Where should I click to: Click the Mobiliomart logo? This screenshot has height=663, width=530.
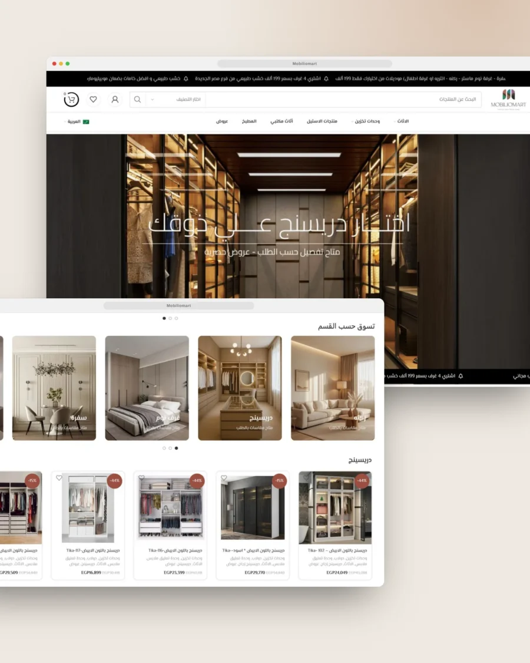coord(508,100)
